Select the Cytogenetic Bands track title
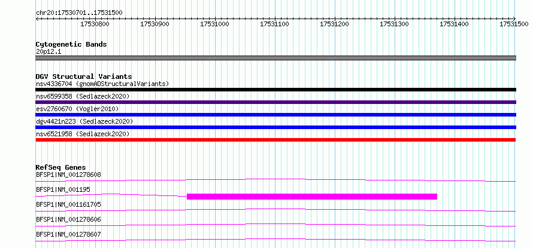The height and width of the screenshot is (248, 533). pos(71,44)
